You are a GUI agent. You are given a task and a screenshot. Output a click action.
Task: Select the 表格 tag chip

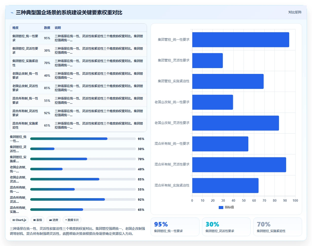tap(38, 220)
